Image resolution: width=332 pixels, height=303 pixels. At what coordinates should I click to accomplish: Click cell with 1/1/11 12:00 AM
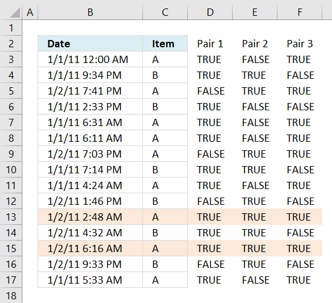pyautogui.click(x=90, y=59)
